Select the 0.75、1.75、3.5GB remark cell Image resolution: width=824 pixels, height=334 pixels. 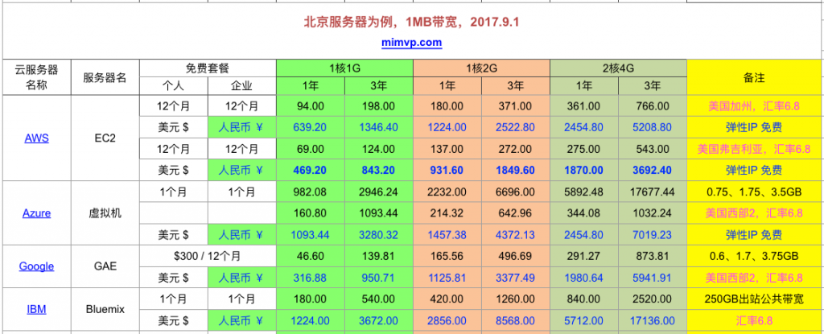point(754,192)
